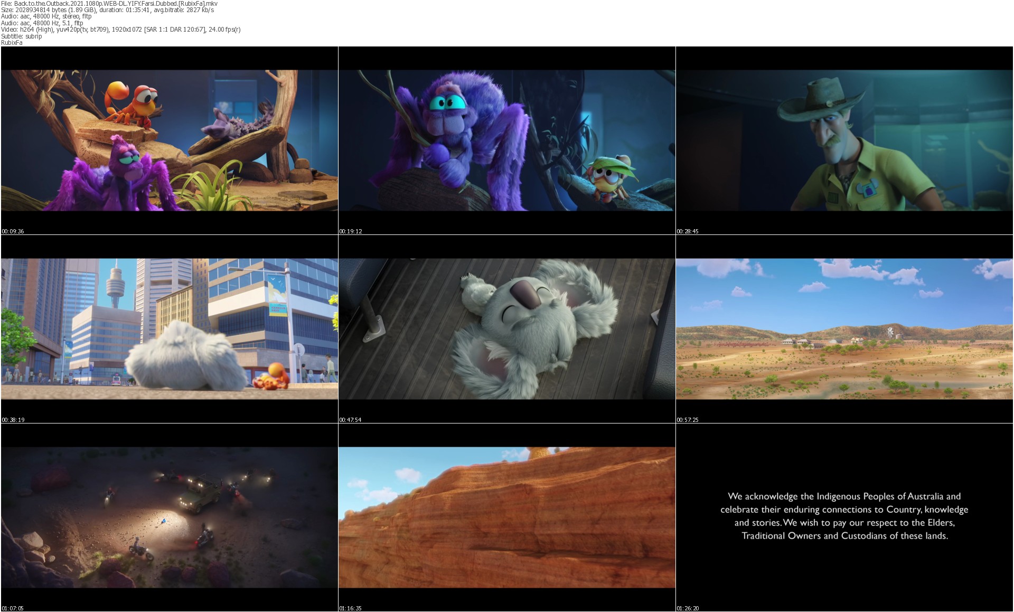Screen dimensions: 1014x612
Task: Open the Indigenous Peoples acknowledgment frame
Action: (844, 517)
